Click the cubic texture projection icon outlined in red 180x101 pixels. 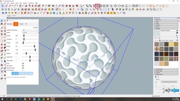(98, 6)
